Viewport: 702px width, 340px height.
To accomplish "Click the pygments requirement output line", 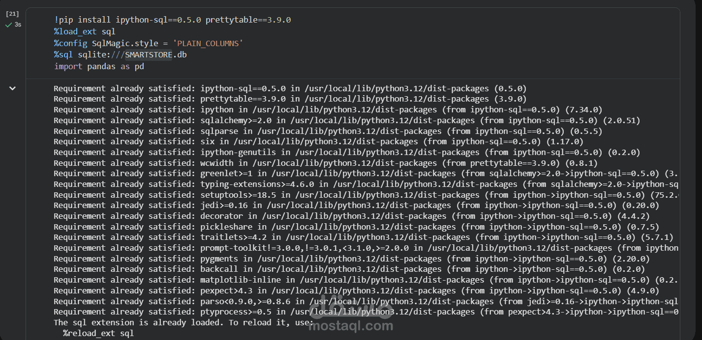I will point(352,259).
